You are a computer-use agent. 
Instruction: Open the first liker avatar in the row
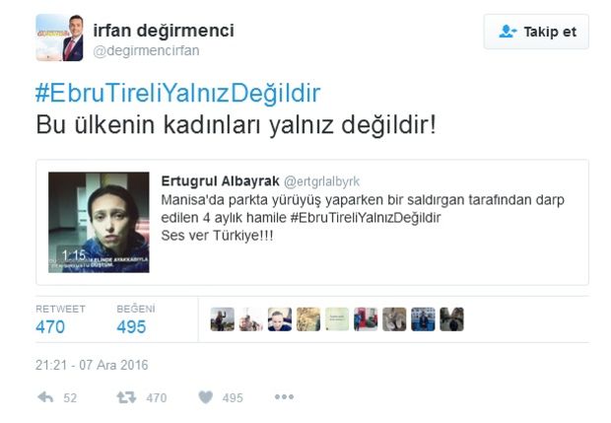223,319
